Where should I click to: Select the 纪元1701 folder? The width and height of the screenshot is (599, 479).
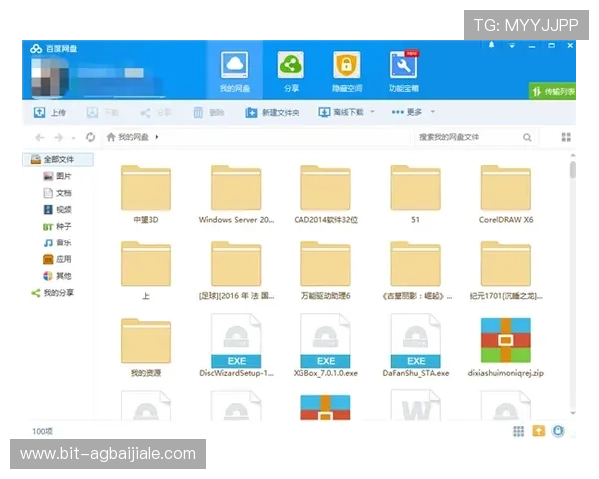point(506,270)
